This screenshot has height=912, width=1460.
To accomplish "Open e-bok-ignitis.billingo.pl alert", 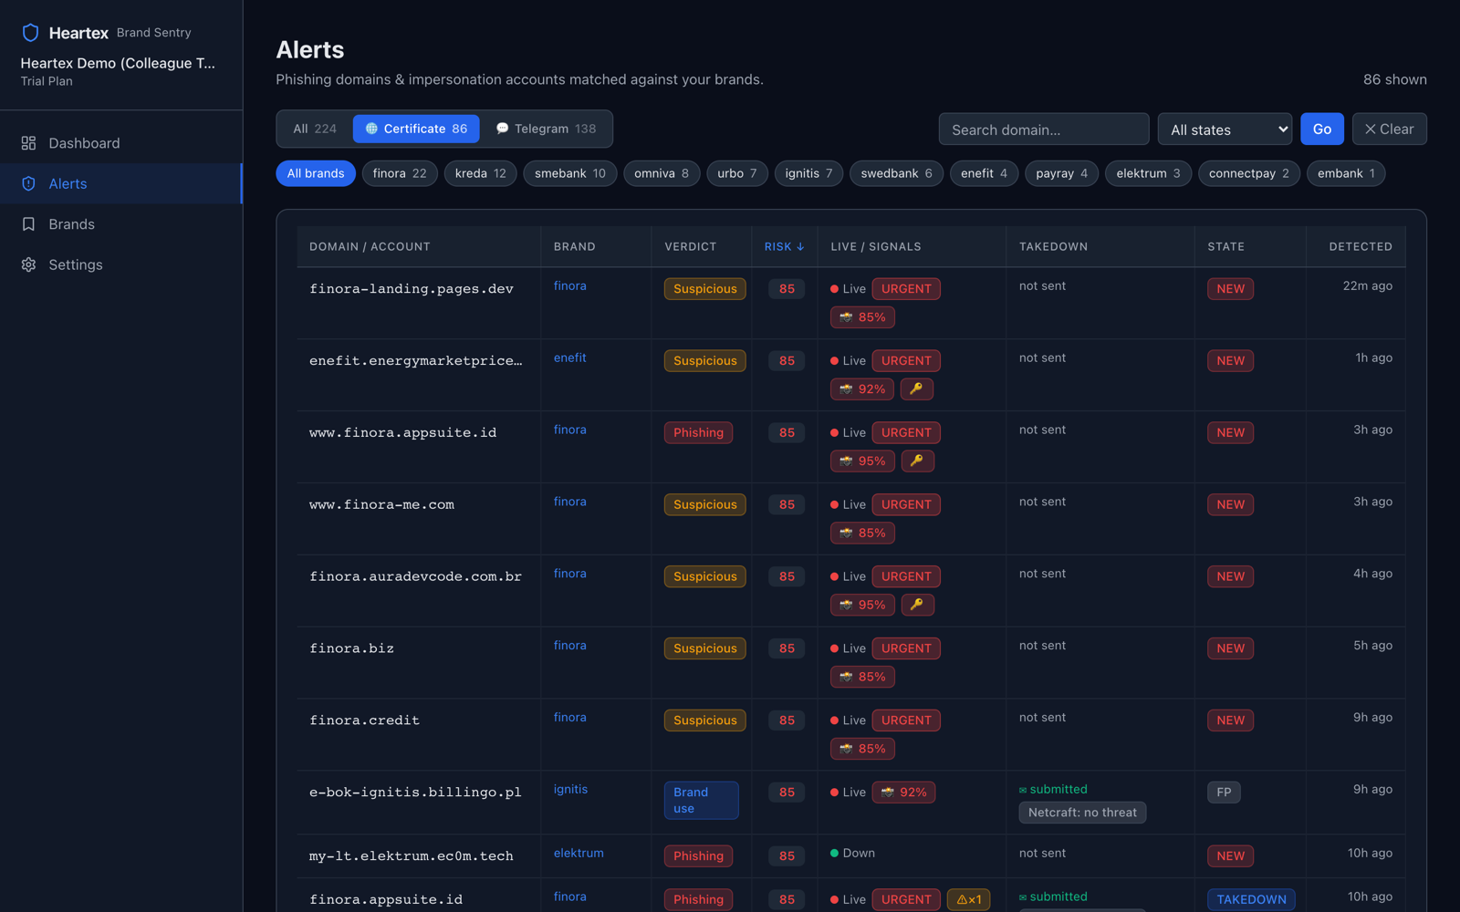I will (415, 793).
